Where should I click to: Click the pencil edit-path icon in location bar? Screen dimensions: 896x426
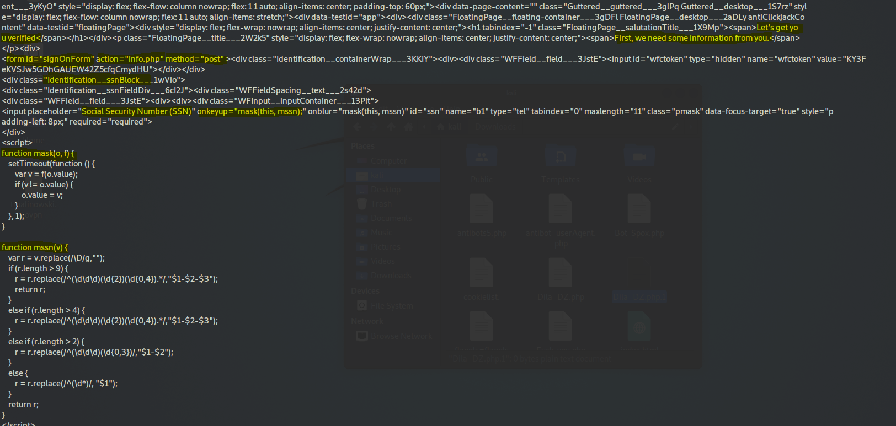point(674,127)
